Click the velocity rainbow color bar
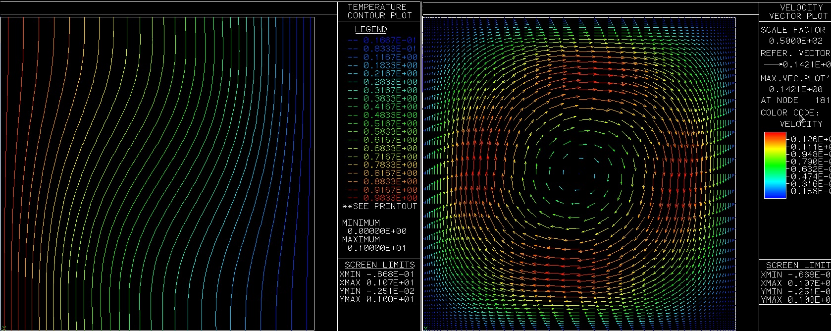 click(775, 165)
